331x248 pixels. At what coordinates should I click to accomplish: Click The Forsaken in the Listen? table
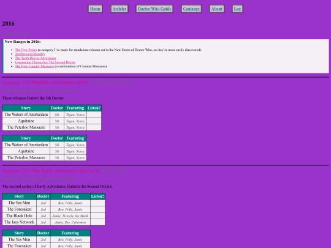click(x=19, y=209)
